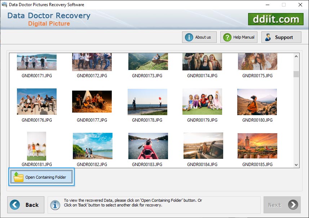
Task: Click the vertical scrollbar thumb
Action: tap(296, 74)
